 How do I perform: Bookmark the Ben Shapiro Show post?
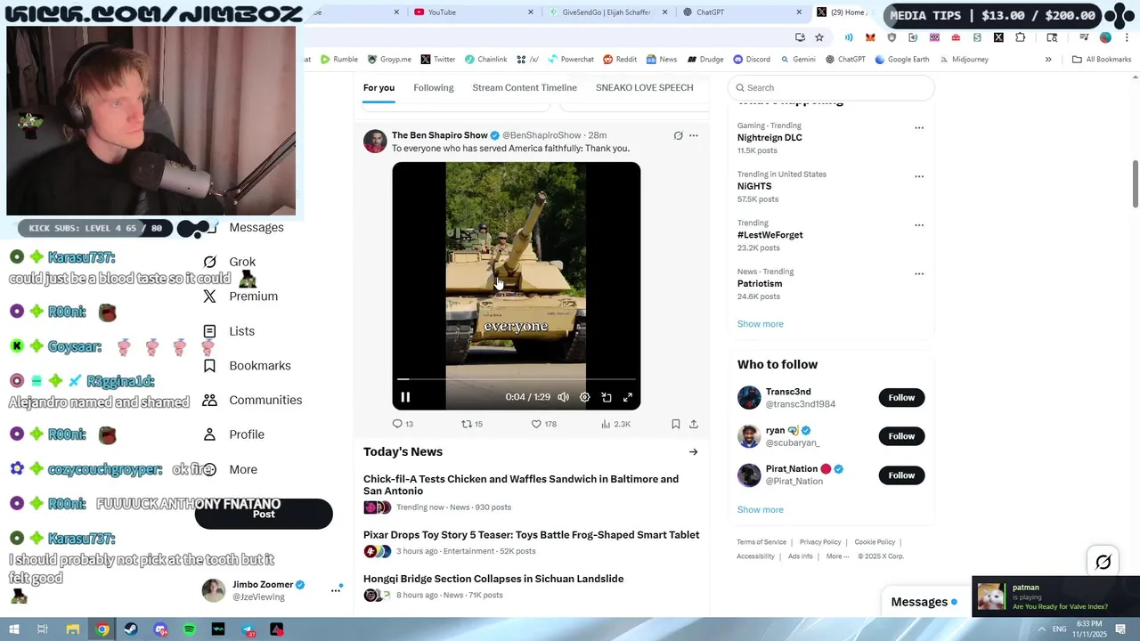pos(676,424)
